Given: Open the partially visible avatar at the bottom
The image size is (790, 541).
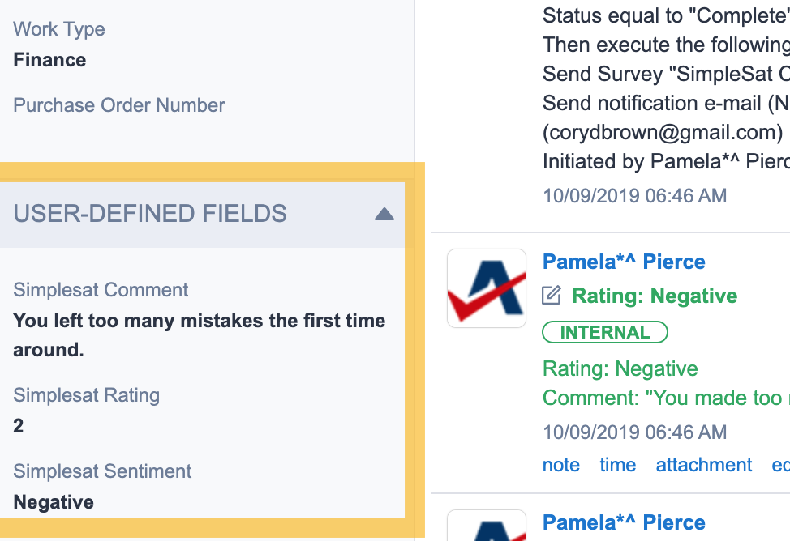Looking at the screenshot, I should click(x=487, y=526).
